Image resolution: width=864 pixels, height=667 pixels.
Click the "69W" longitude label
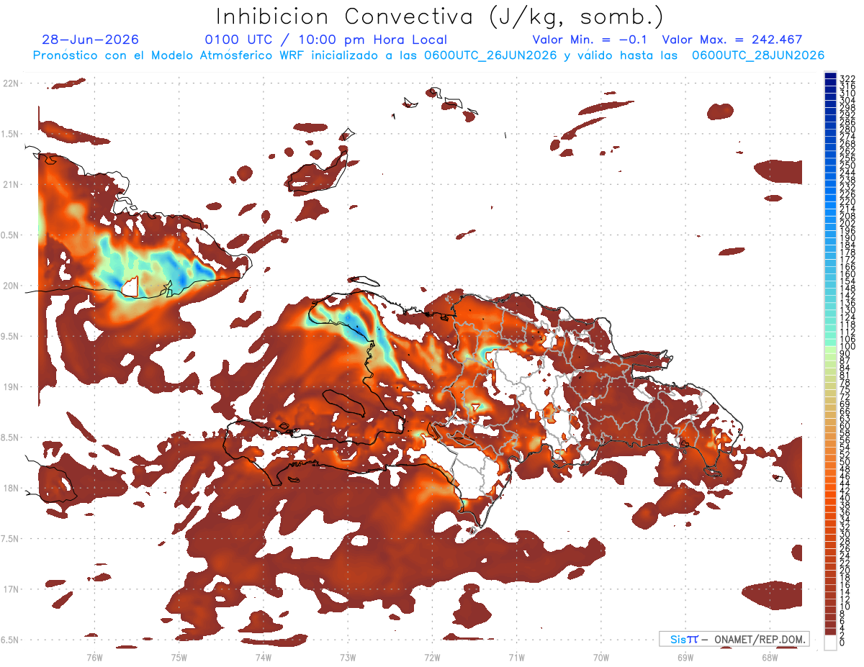(x=685, y=657)
